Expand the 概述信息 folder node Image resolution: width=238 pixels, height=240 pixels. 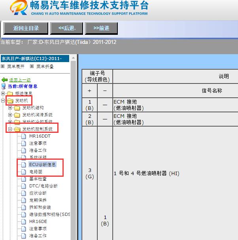click(x=3, y=93)
